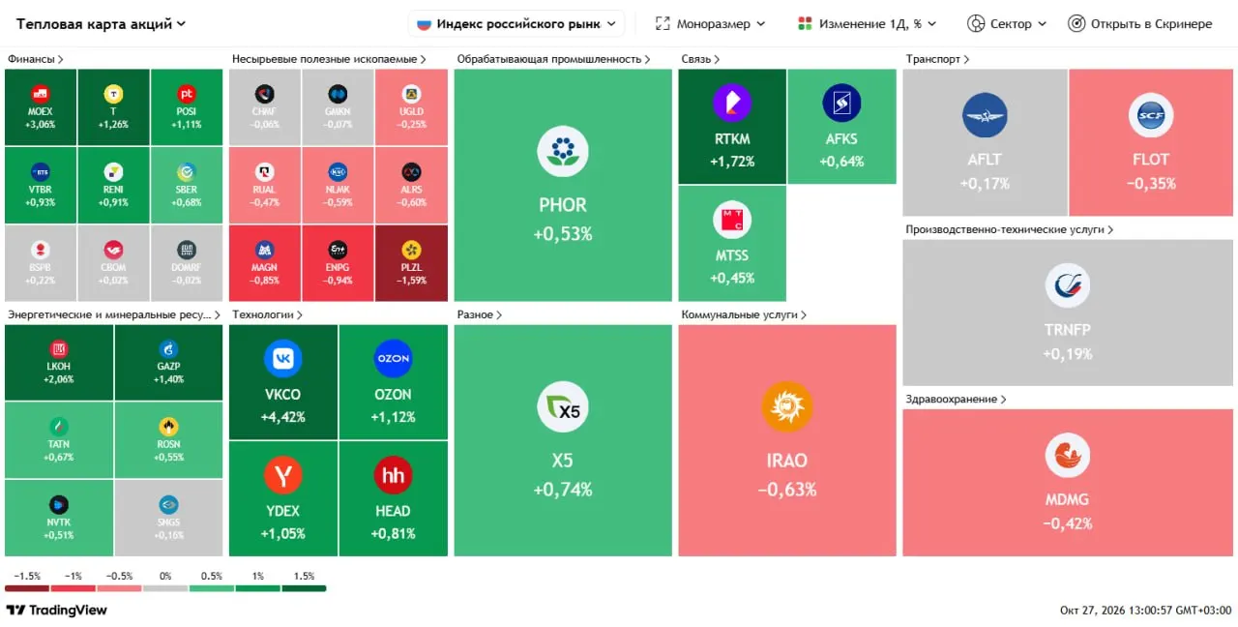Select the PLZL logo
This screenshot has height=627, width=1238.
[x=412, y=250]
